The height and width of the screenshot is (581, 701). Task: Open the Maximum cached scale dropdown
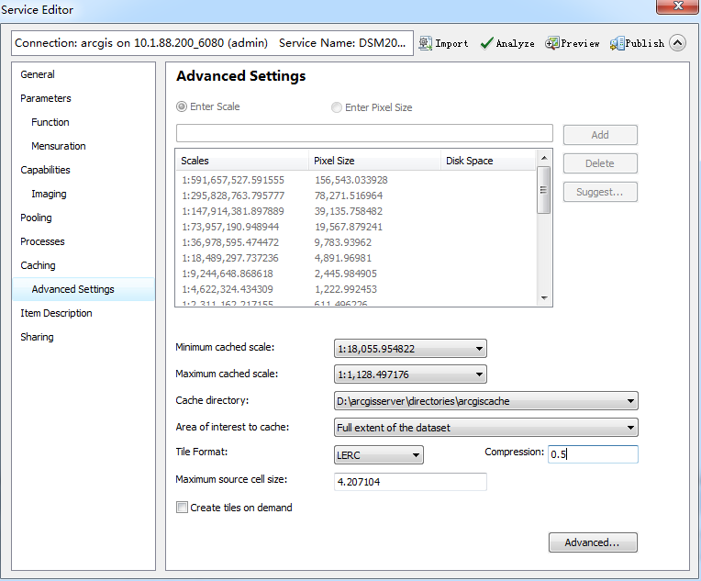[x=410, y=374]
